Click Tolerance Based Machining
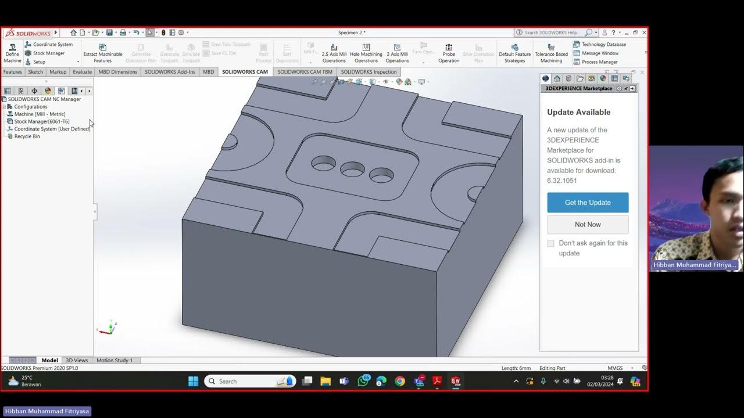Image resolution: width=744 pixels, height=418 pixels. pyautogui.click(x=551, y=53)
